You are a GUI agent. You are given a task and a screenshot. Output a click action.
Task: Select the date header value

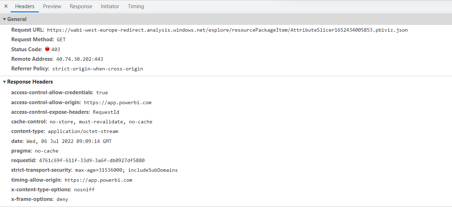click(x=69, y=141)
